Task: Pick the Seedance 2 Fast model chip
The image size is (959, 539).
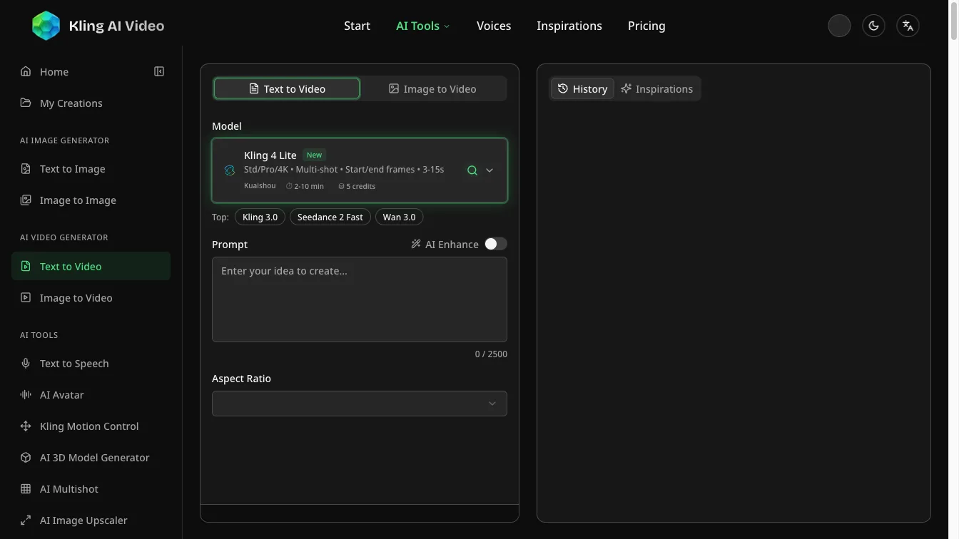Action: 330,217
